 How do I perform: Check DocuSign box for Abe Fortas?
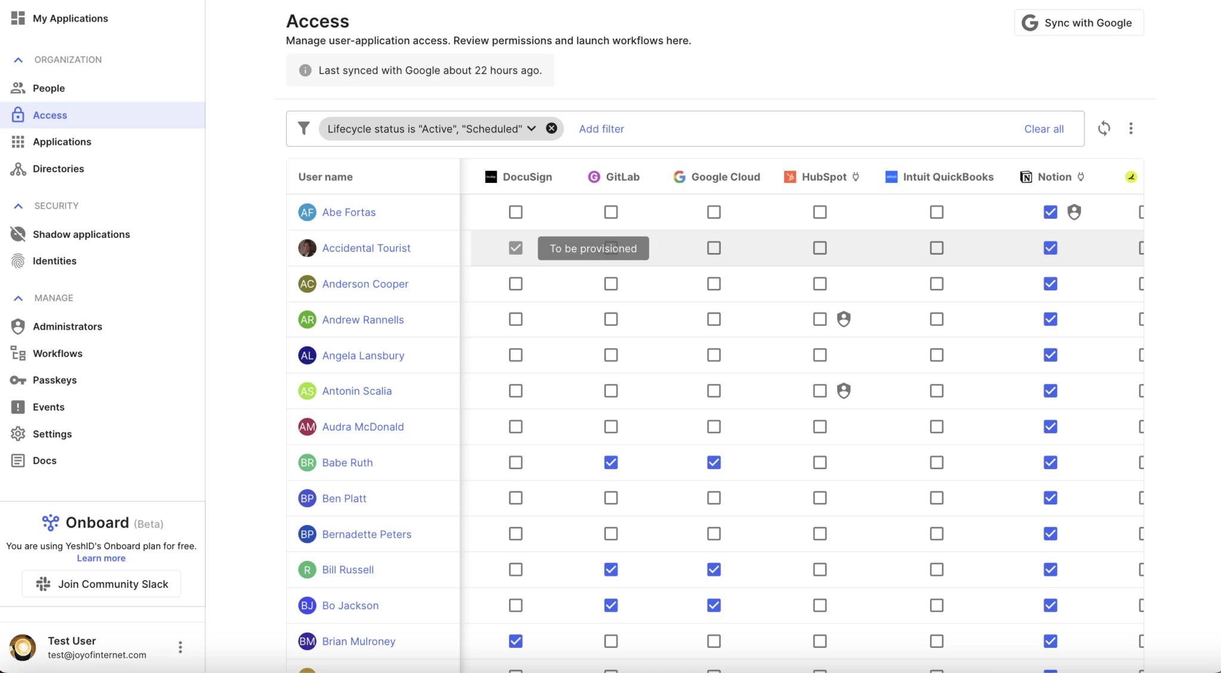516,212
